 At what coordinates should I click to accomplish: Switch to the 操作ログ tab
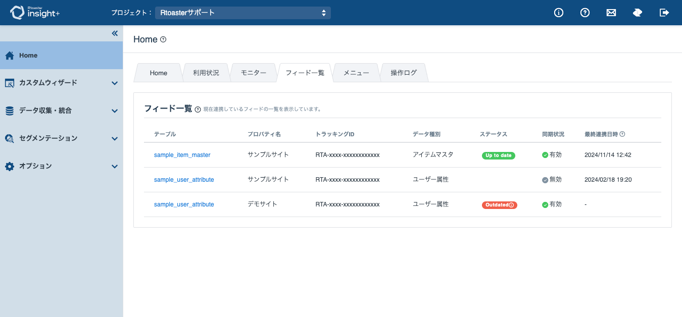pyautogui.click(x=404, y=73)
